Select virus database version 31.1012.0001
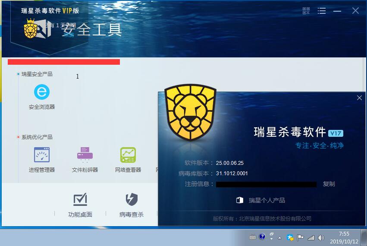 pos(232,173)
